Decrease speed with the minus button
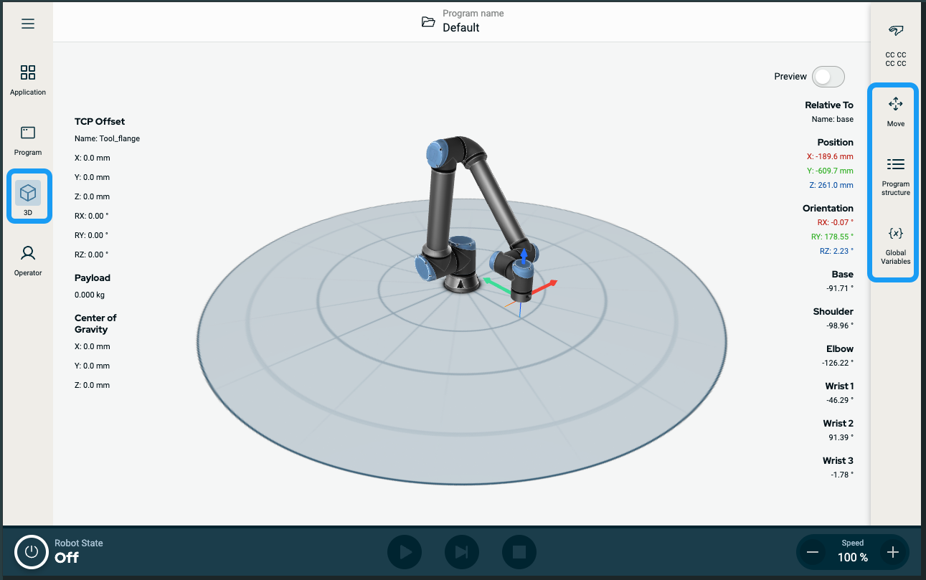This screenshot has height=580, width=926. [813, 552]
